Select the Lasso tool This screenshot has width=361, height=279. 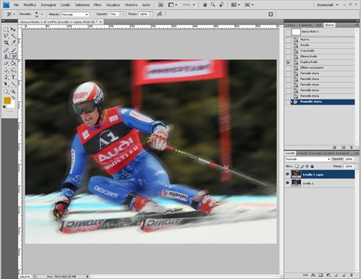tap(6, 36)
